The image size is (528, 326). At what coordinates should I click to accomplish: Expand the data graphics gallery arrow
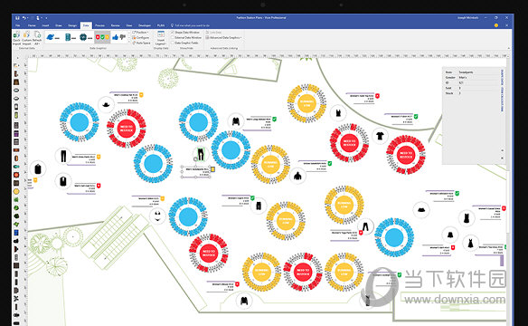click(x=129, y=43)
